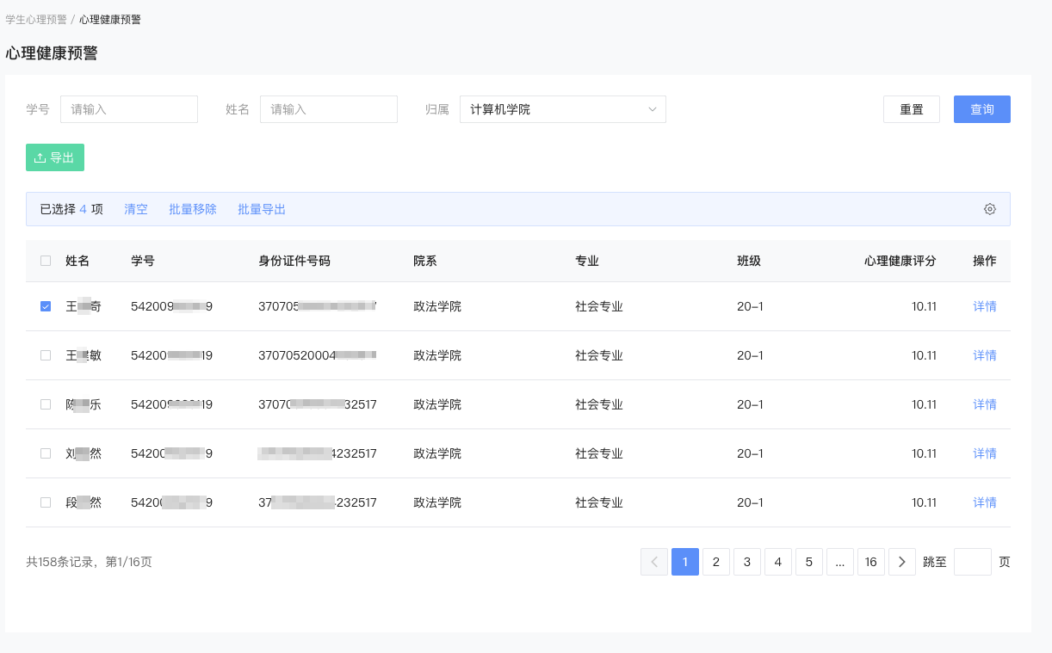Click the ellipsis icon to reveal more pages
The width and height of the screenshot is (1052, 653).
pos(839,561)
